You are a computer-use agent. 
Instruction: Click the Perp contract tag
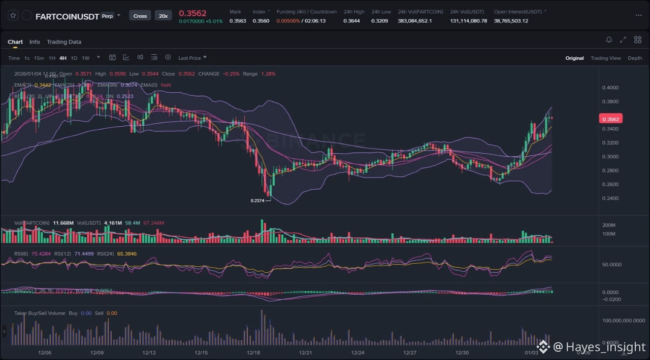pos(107,16)
